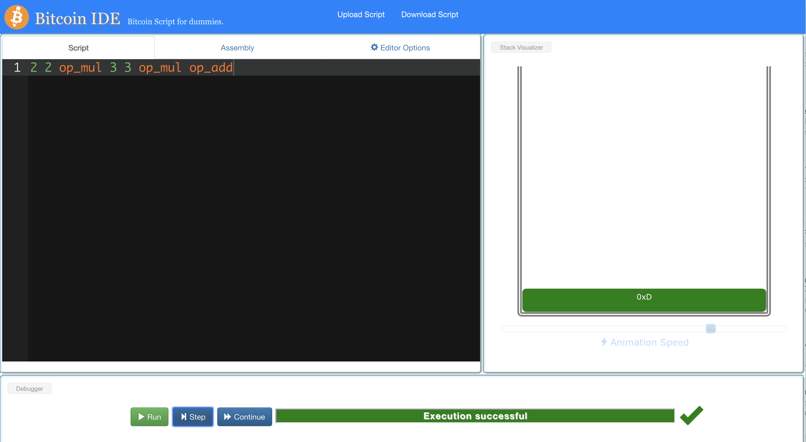Click the Step debugger button
Image resolution: width=806 pixels, height=442 pixels.
[193, 417]
